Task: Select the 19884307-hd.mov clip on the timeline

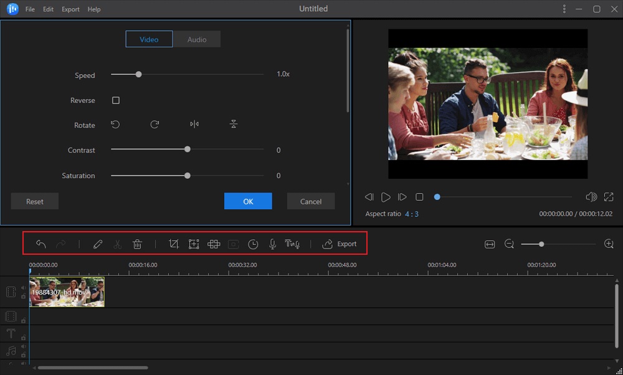Action: (67, 292)
